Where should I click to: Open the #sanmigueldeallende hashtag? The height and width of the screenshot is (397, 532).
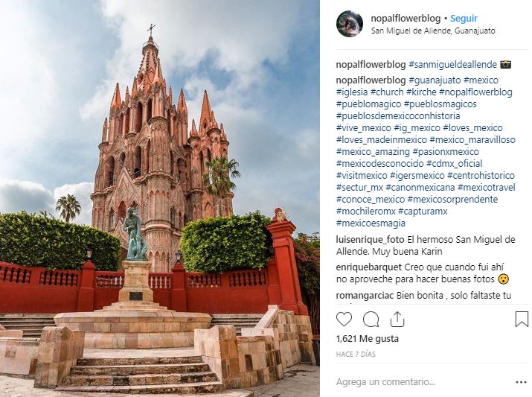[452, 65]
